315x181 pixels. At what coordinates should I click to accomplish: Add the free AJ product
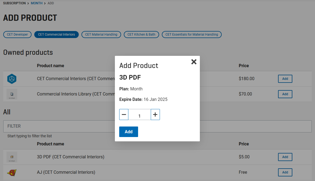click(x=285, y=172)
